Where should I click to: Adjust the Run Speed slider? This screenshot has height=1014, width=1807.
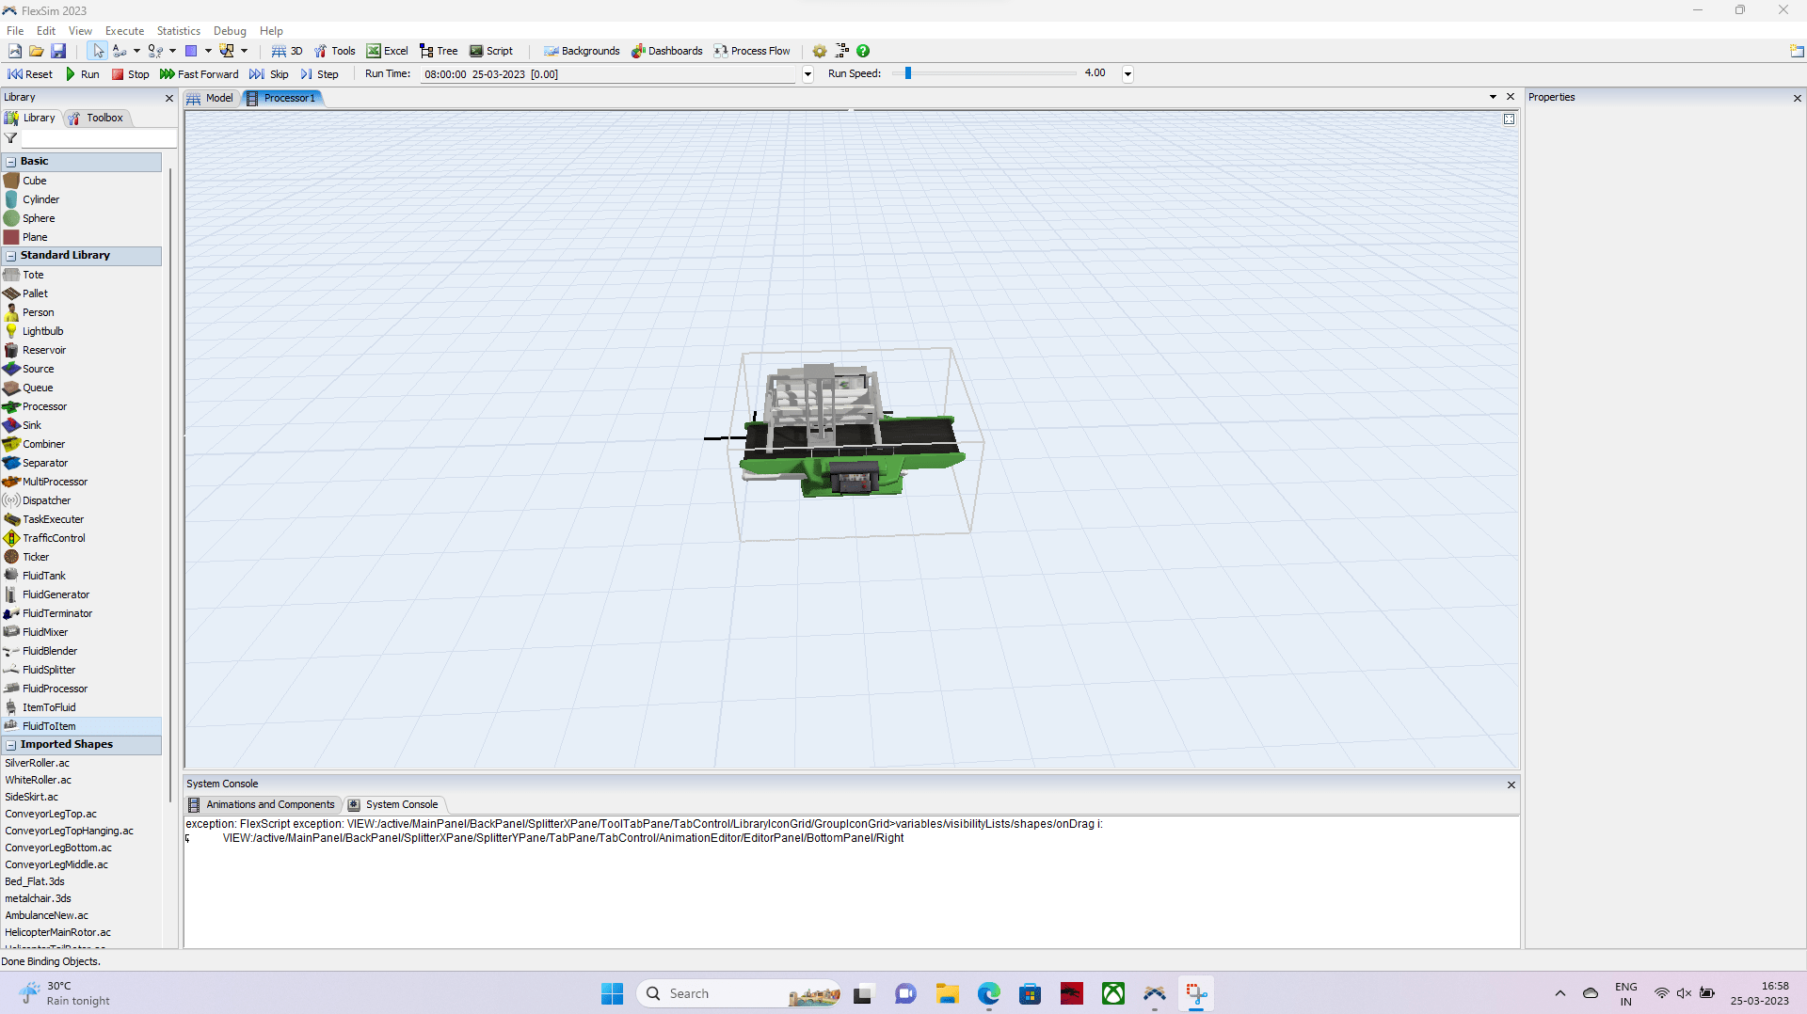pos(906,73)
